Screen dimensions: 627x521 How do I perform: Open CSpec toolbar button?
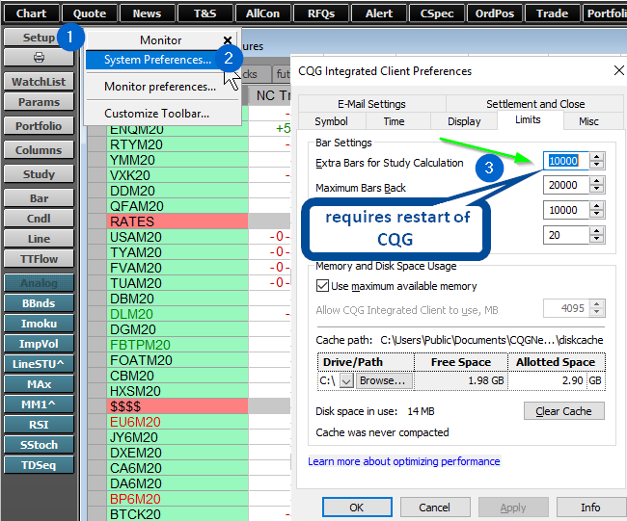click(437, 13)
